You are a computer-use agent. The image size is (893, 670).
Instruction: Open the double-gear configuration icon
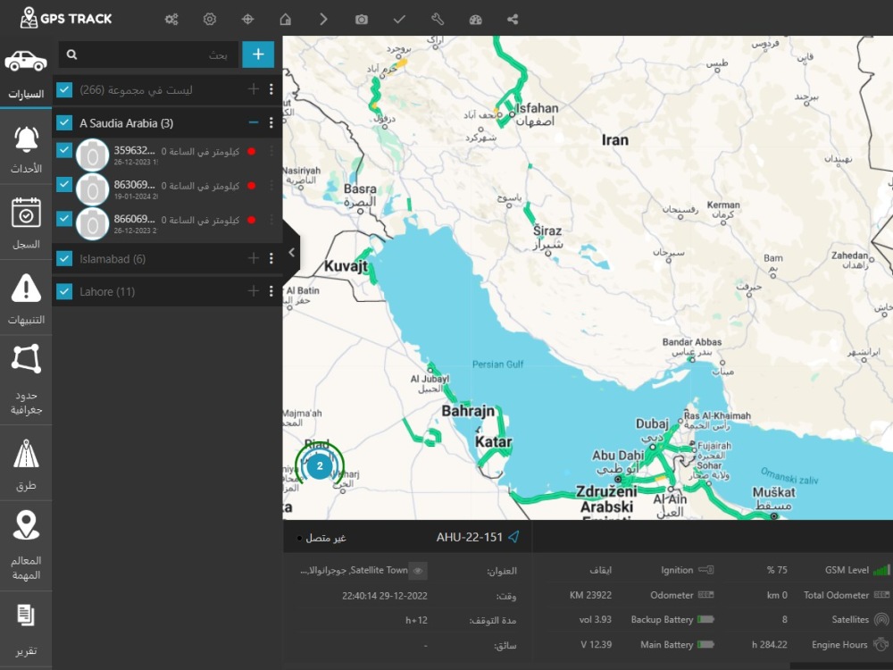171,20
